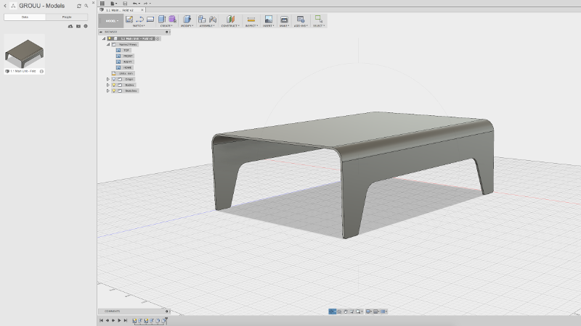Viewport: 581px width, 326px height.
Task: Collapse the BROWSER panel
Action: click(x=101, y=32)
